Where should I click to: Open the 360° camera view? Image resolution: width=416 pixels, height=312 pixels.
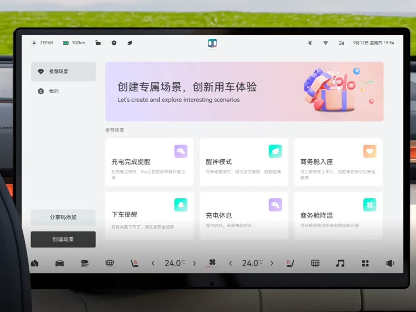pos(85,263)
